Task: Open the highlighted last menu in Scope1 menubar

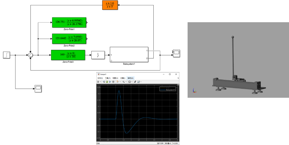Action: point(131,78)
